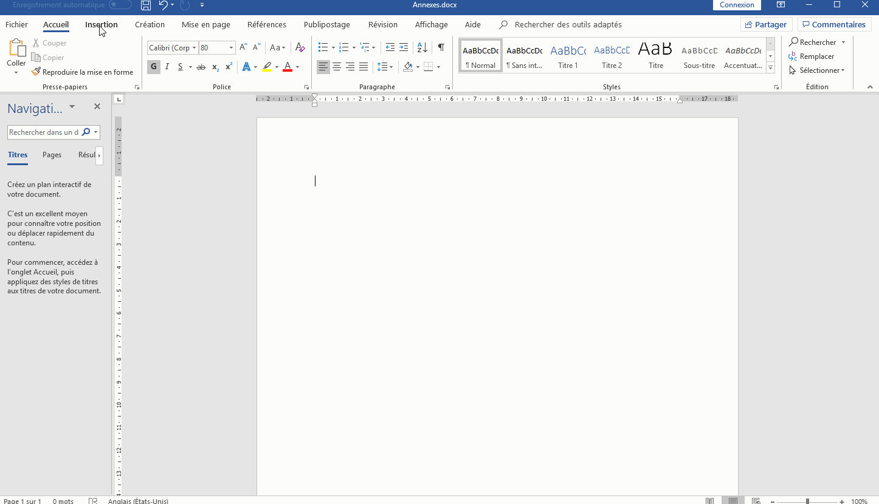Adjust the zoom slider in status bar
The image size is (879, 504).
pos(807,502)
